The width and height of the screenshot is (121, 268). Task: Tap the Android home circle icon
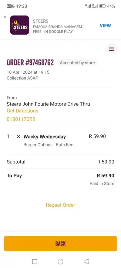[x=61, y=262]
